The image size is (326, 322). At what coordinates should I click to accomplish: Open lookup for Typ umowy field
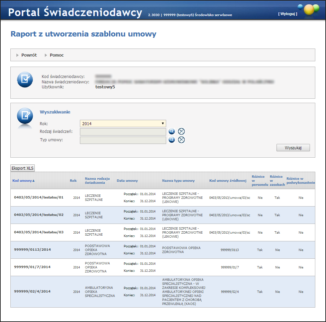point(172,140)
